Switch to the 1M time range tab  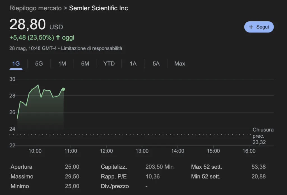(x=62, y=64)
